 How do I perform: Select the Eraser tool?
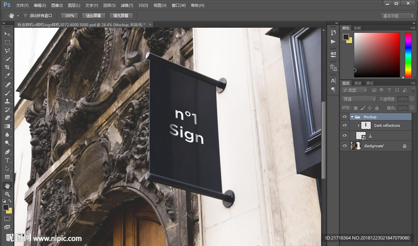click(x=7, y=118)
